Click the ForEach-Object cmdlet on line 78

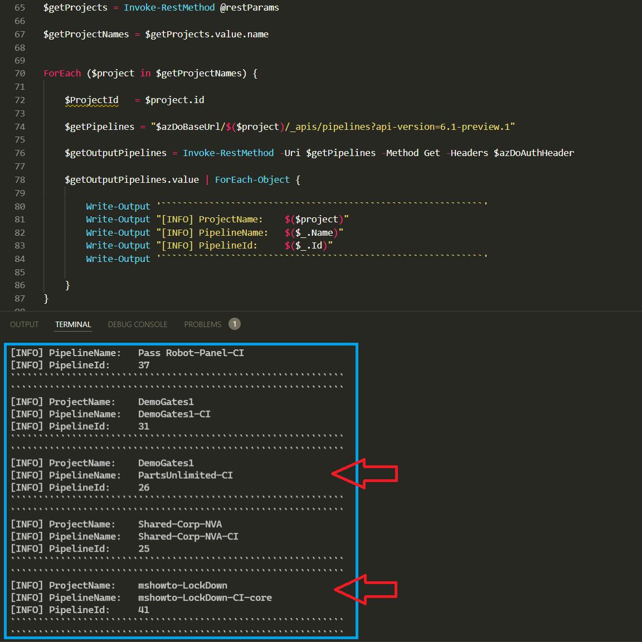coord(252,179)
